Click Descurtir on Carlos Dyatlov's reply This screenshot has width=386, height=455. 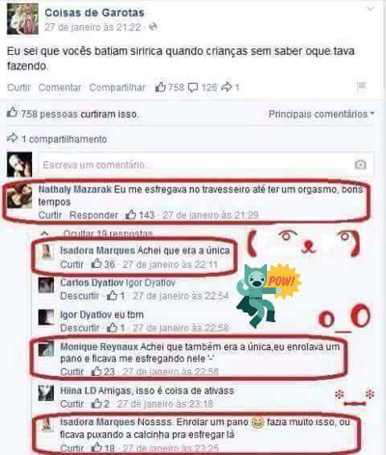(80, 296)
